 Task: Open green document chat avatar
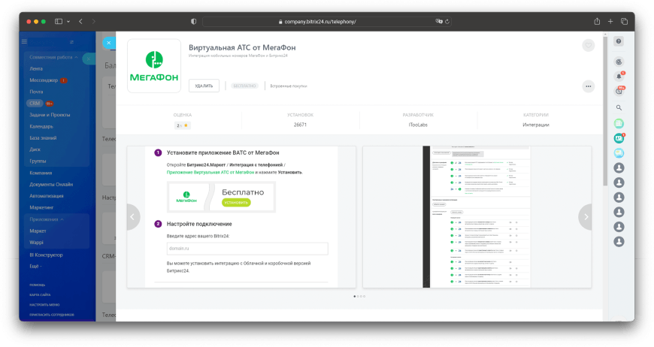click(619, 123)
